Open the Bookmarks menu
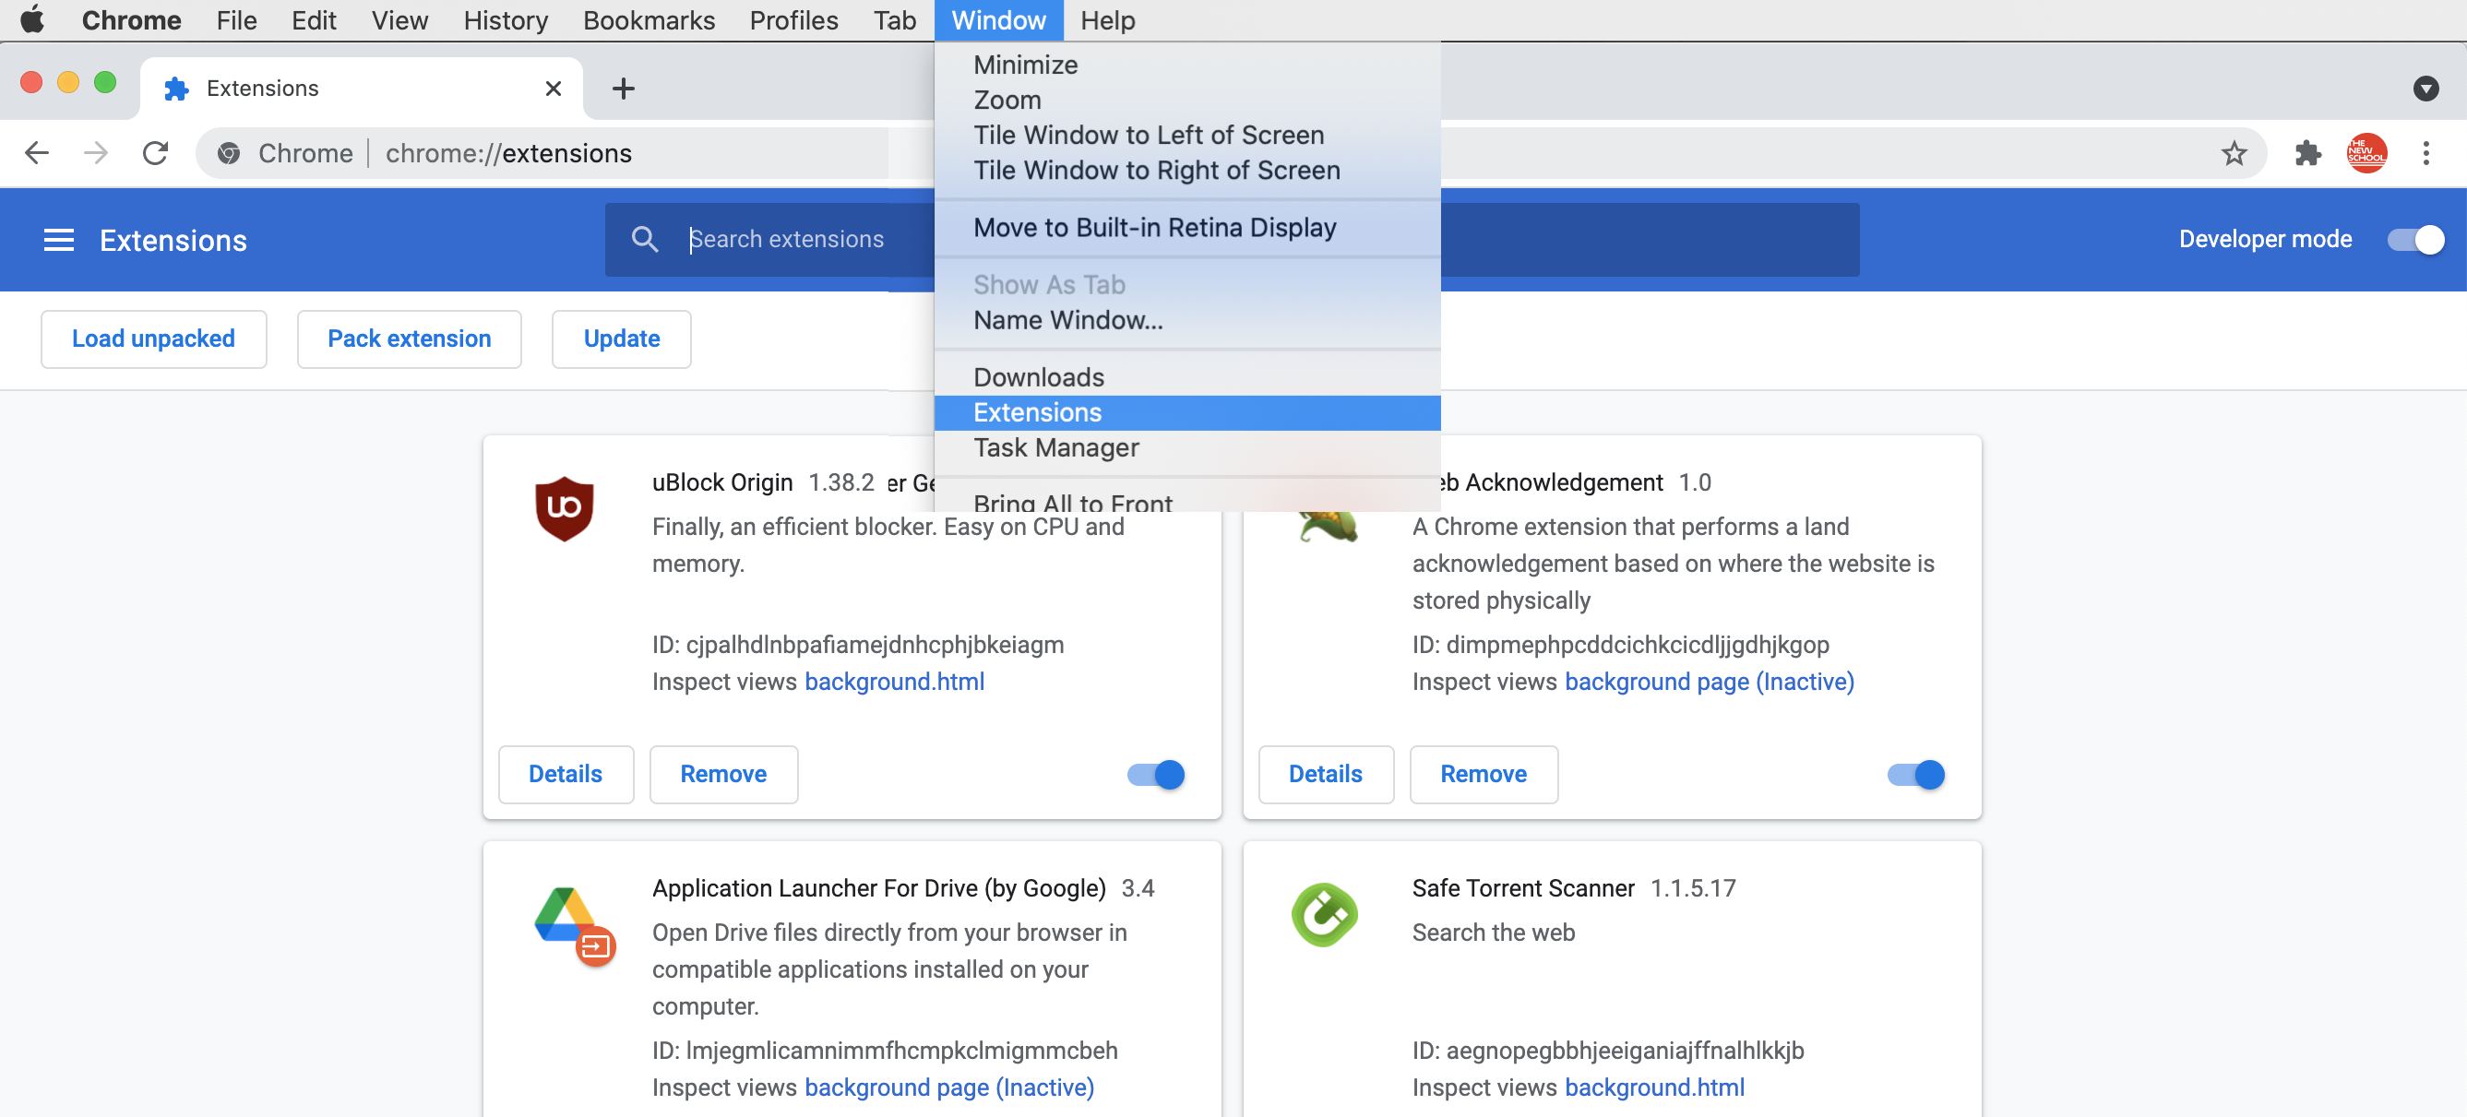The height and width of the screenshot is (1117, 2467). tap(649, 20)
